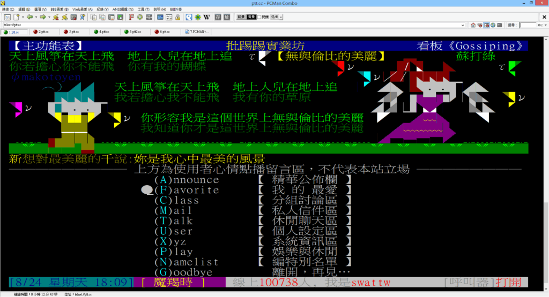549x297 pixels.
Task: Click the green forward arrow icon
Action: click(43, 17)
